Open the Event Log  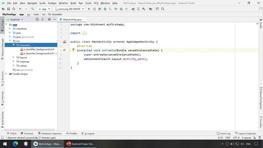[224, 133]
